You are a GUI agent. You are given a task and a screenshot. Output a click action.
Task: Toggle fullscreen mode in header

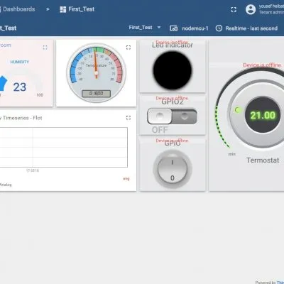[234, 9]
